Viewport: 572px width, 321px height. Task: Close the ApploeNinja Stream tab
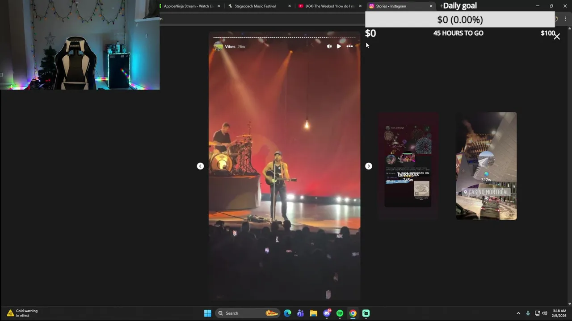coord(219,6)
